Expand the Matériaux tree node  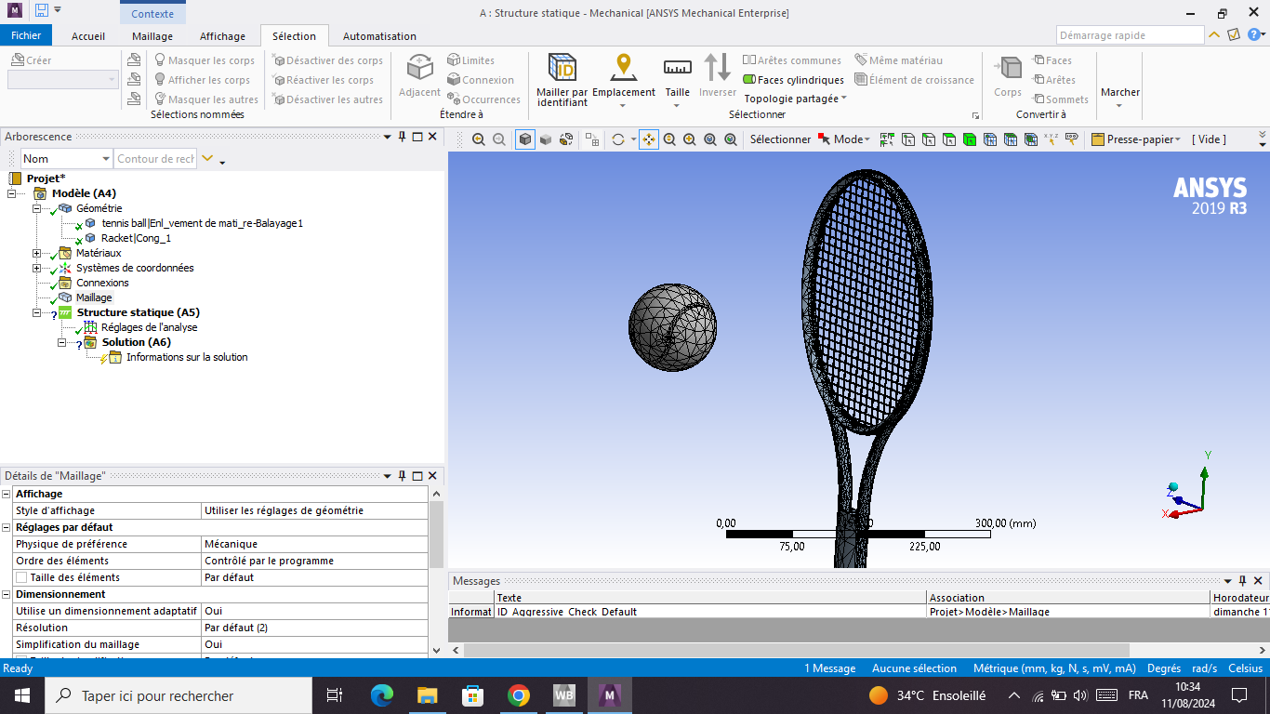click(37, 253)
